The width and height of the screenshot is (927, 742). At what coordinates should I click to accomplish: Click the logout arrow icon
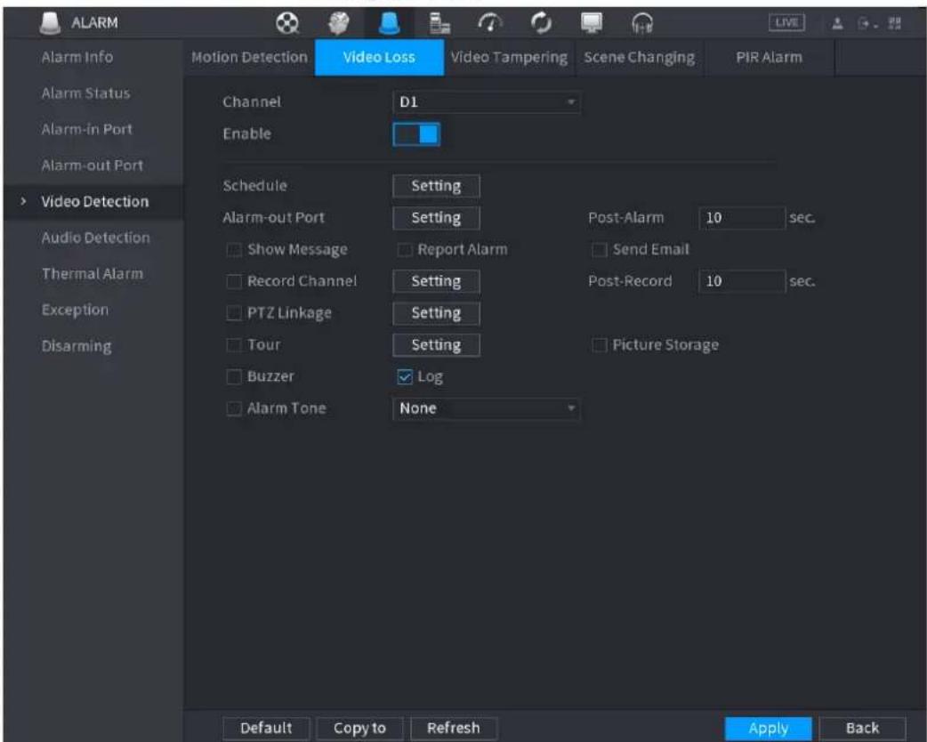tap(865, 24)
